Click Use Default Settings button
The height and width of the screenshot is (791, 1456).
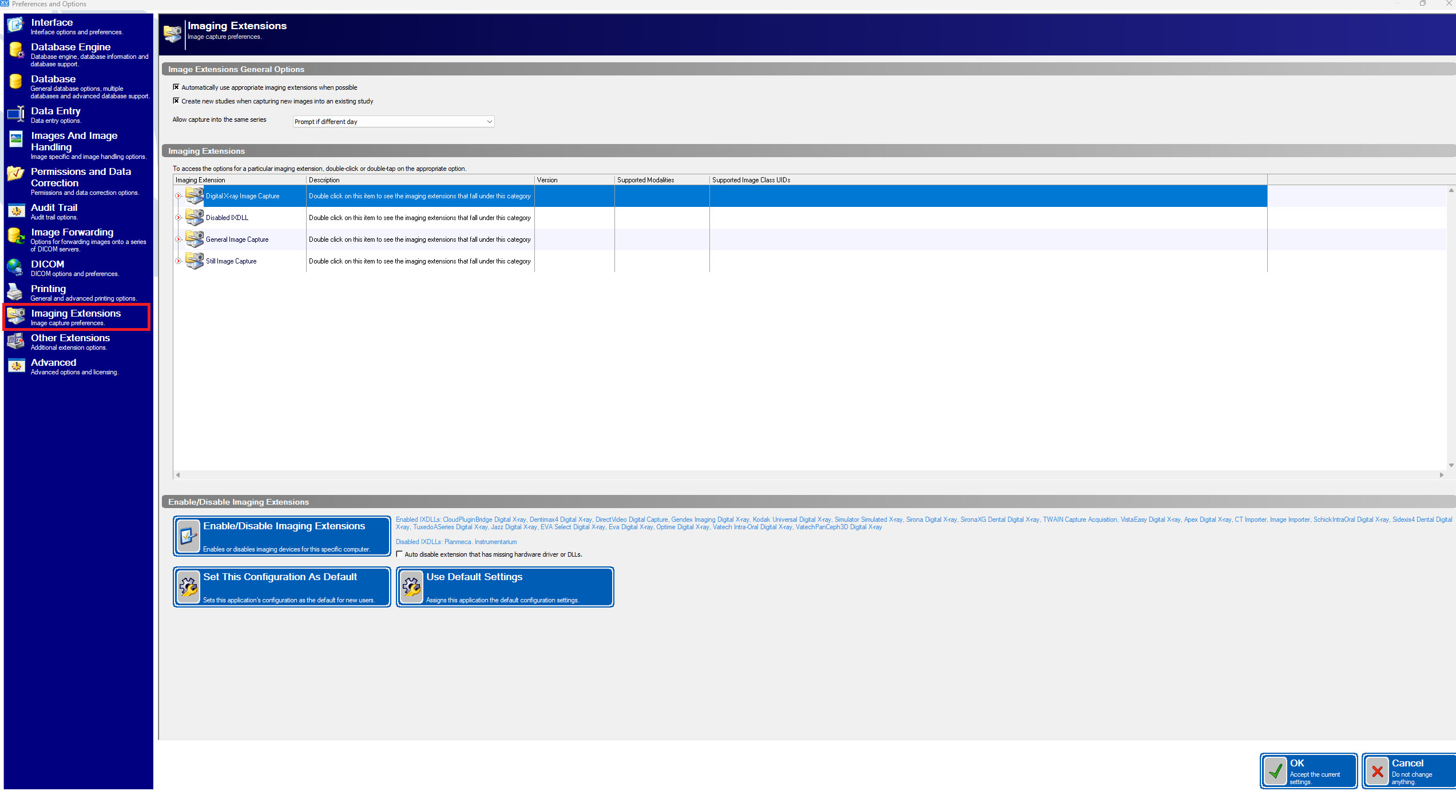[x=505, y=587]
